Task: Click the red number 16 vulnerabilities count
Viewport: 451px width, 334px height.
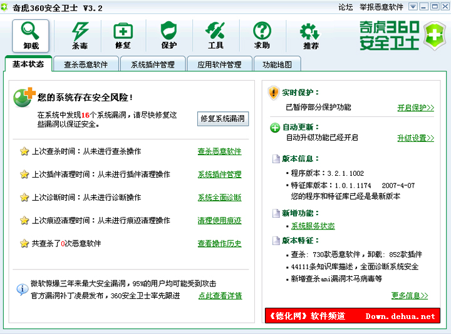Action: pos(85,115)
